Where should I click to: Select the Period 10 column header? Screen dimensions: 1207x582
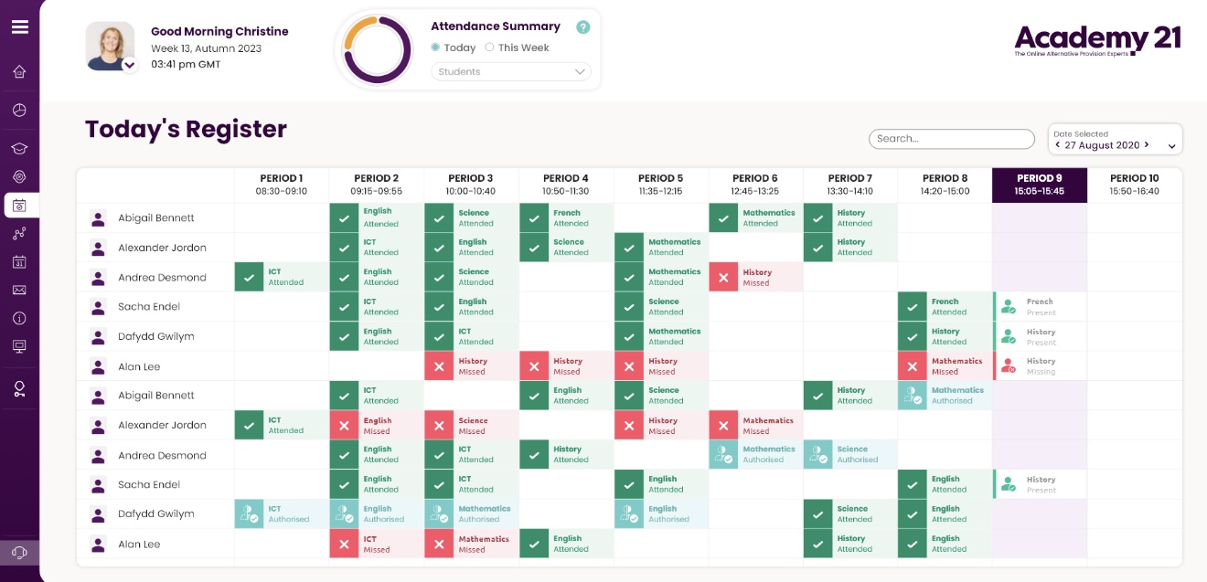coord(1134,185)
